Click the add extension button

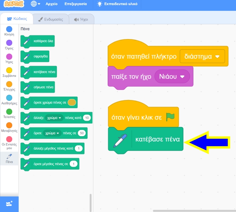point(9,204)
